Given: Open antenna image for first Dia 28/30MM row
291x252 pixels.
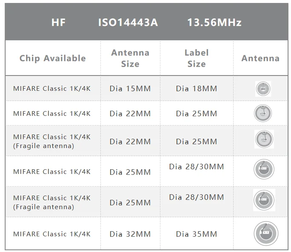Looking at the screenshot, I should coord(264,169).
